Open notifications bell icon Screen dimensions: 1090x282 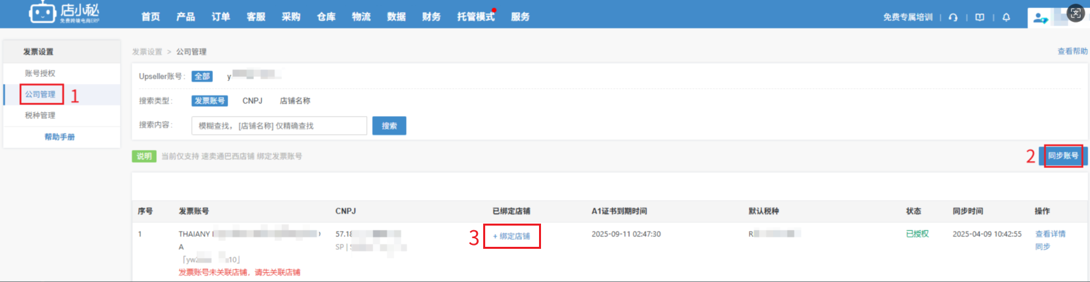1006,17
